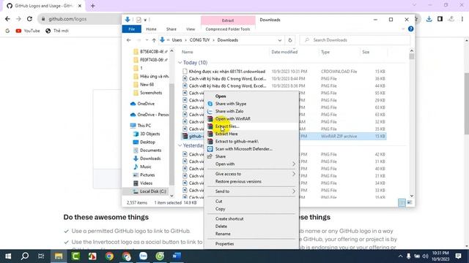The height and width of the screenshot is (263, 469).
Task: Select Local Disk (C:) in sidebar
Action: pyautogui.click(x=153, y=191)
